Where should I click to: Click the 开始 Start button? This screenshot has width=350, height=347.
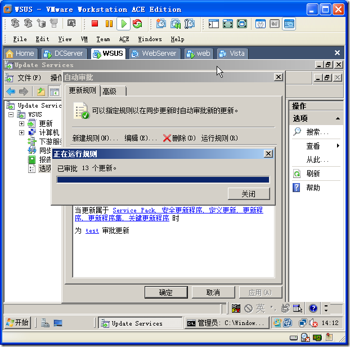click(x=18, y=322)
